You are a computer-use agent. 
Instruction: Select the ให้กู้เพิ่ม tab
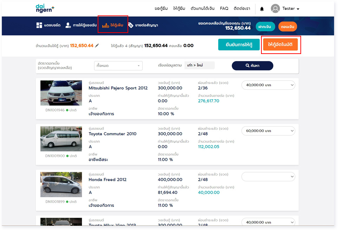113,25
